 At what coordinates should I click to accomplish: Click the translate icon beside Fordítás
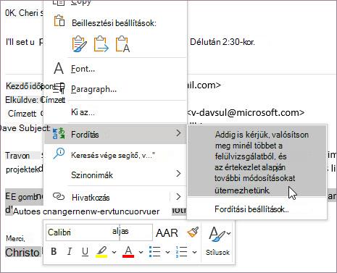[x=59, y=133]
